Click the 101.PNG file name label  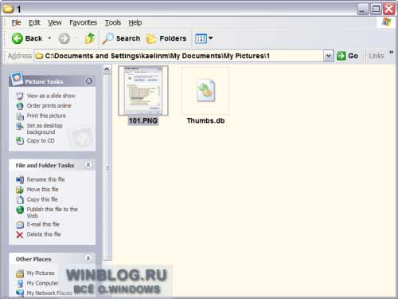(x=143, y=121)
